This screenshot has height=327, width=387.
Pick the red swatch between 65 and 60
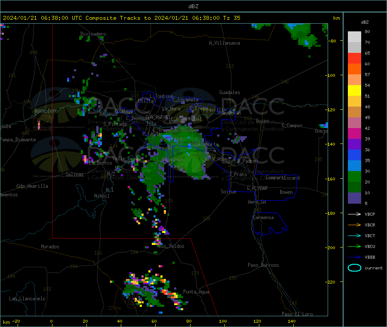click(354, 58)
